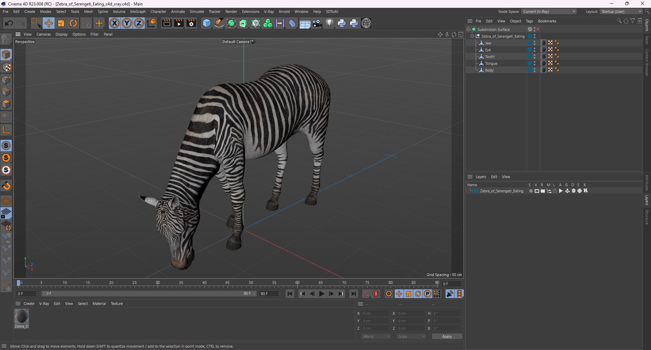The width and height of the screenshot is (651, 350).
Task: Toggle visibility dots for Tooth object
Action: [535, 57]
